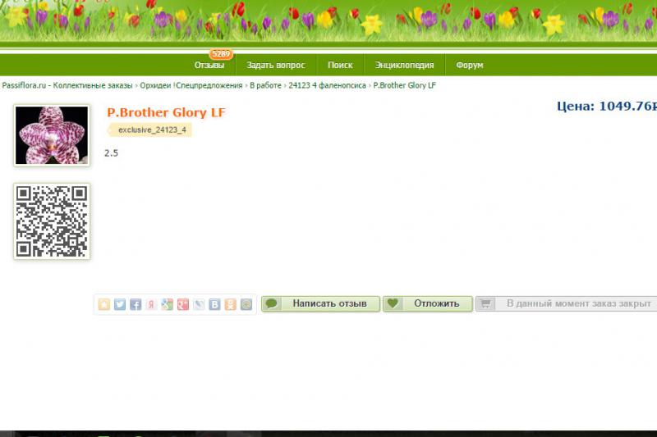Open the Энциклопедия section
The height and width of the screenshot is (437, 657).
click(405, 66)
